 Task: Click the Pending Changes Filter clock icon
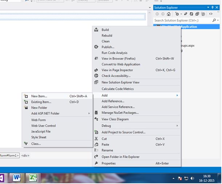[x=177, y=14]
